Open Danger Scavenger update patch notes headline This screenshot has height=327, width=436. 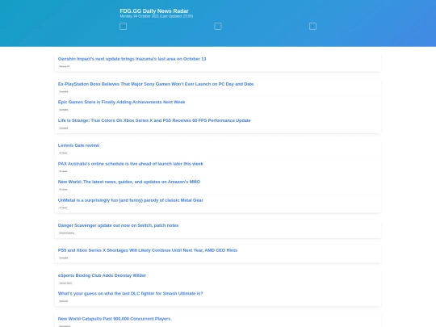118,225
